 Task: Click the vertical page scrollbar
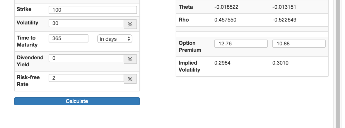(337, 64)
